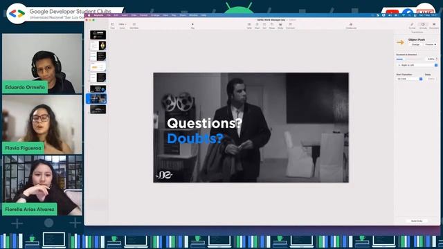This screenshot has width=443, height=249.
Task: Select the sixth slide thumbnail in the navigator
Action: (98, 89)
